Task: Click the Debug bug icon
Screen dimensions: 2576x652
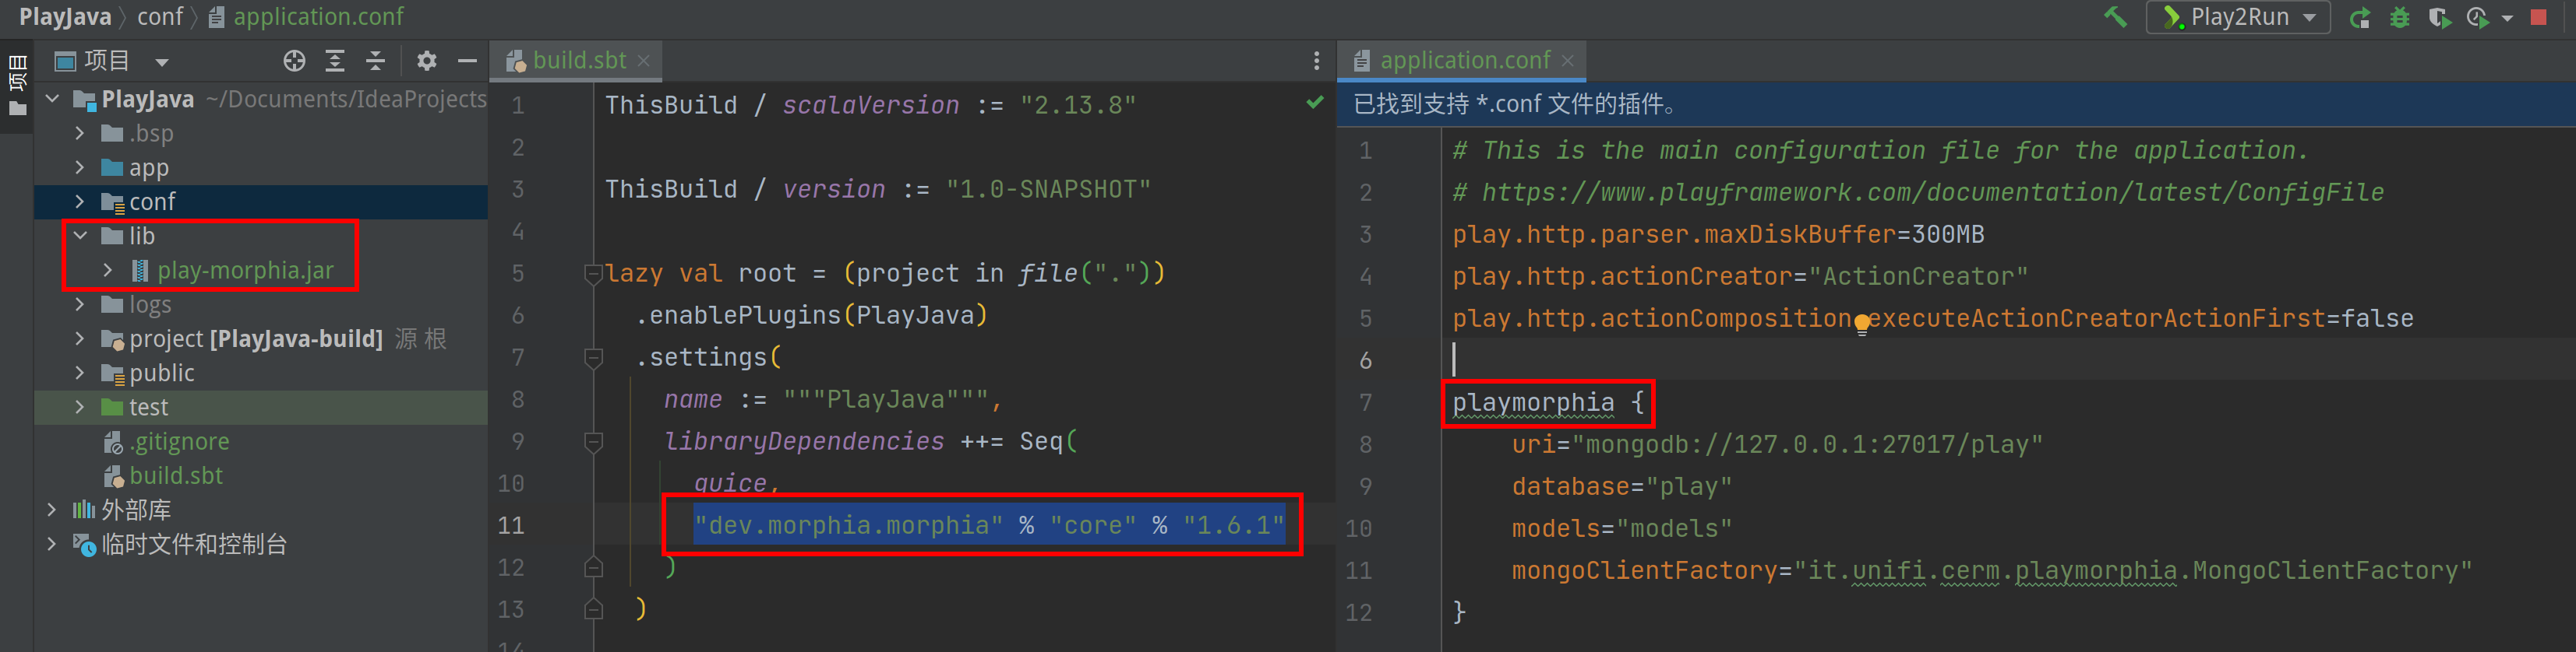Action: coord(2400,17)
